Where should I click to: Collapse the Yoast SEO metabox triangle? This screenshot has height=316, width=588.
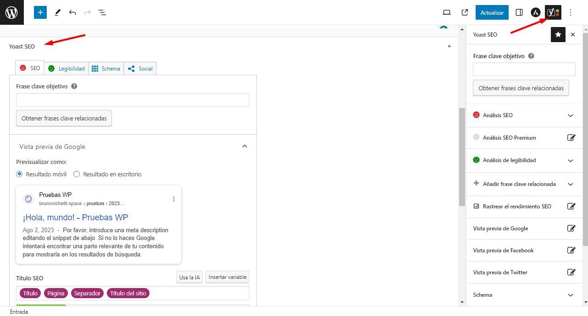(x=449, y=46)
